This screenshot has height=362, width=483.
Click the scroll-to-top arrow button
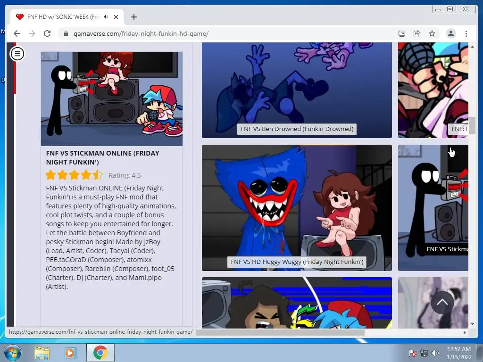tap(442, 302)
